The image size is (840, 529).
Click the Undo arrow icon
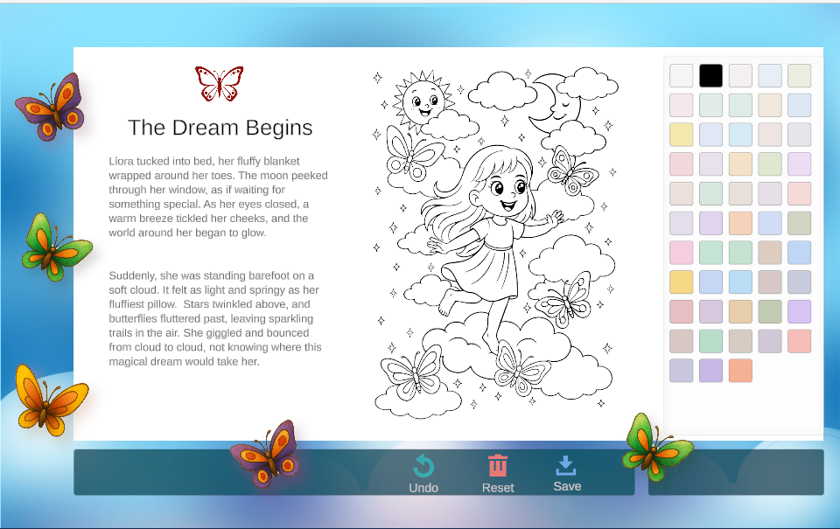pos(423,465)
